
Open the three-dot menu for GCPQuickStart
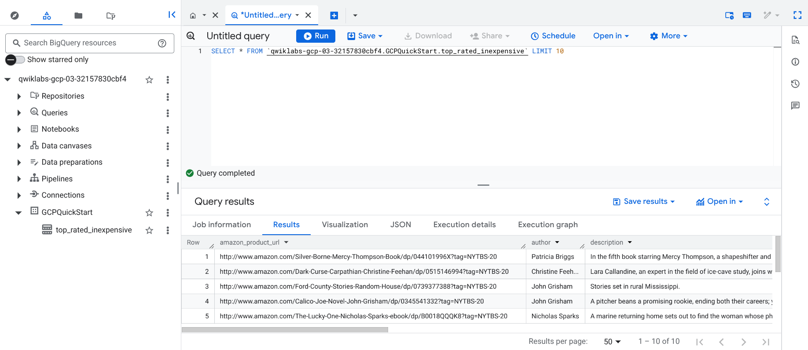pyautogui.click(x=168, y=213)
